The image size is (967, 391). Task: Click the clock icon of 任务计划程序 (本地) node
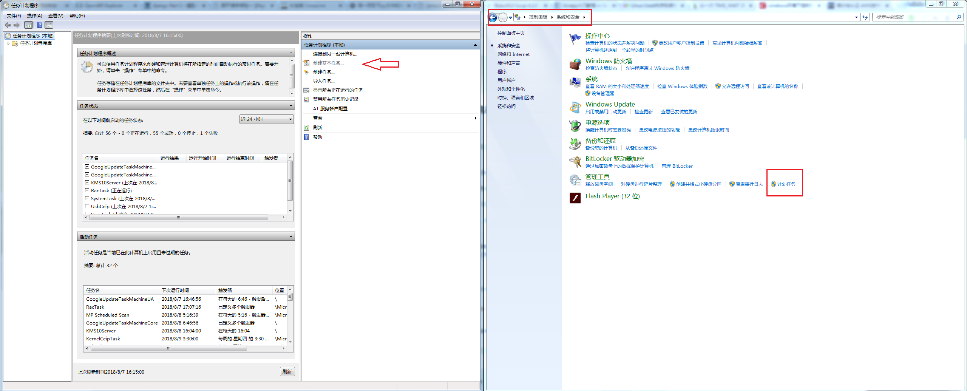click(x=8, y=36)
